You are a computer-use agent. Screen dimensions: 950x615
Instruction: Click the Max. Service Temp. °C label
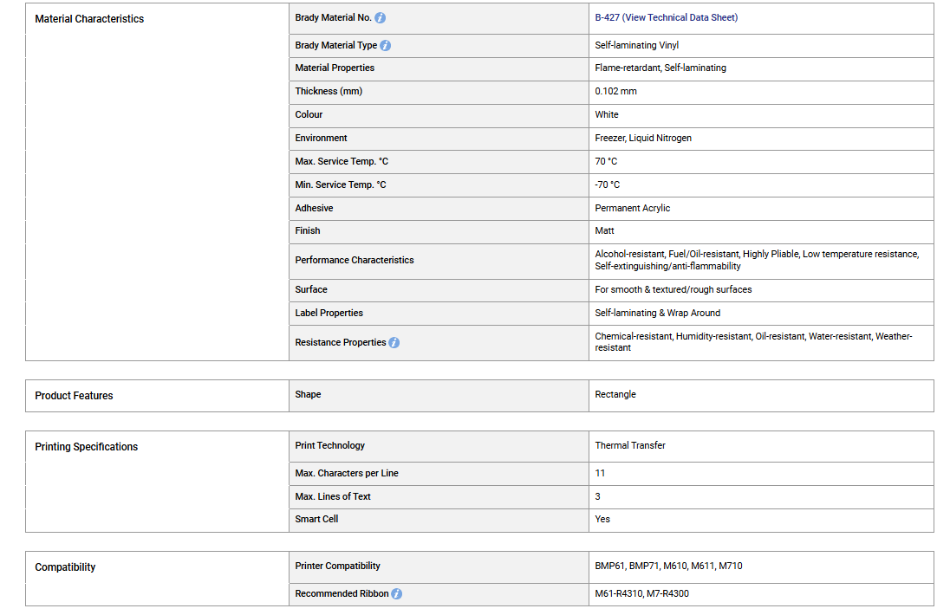pyautogui.click(x=342, y=162)
